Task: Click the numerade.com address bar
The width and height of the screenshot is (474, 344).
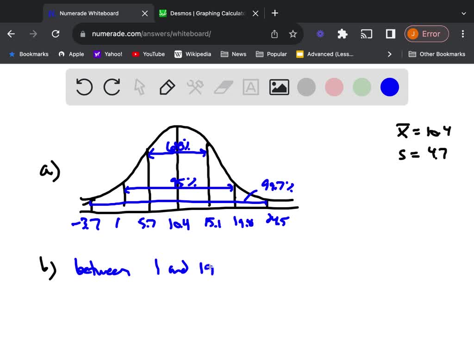Action: pyautogui.click(x=176, y=34)
